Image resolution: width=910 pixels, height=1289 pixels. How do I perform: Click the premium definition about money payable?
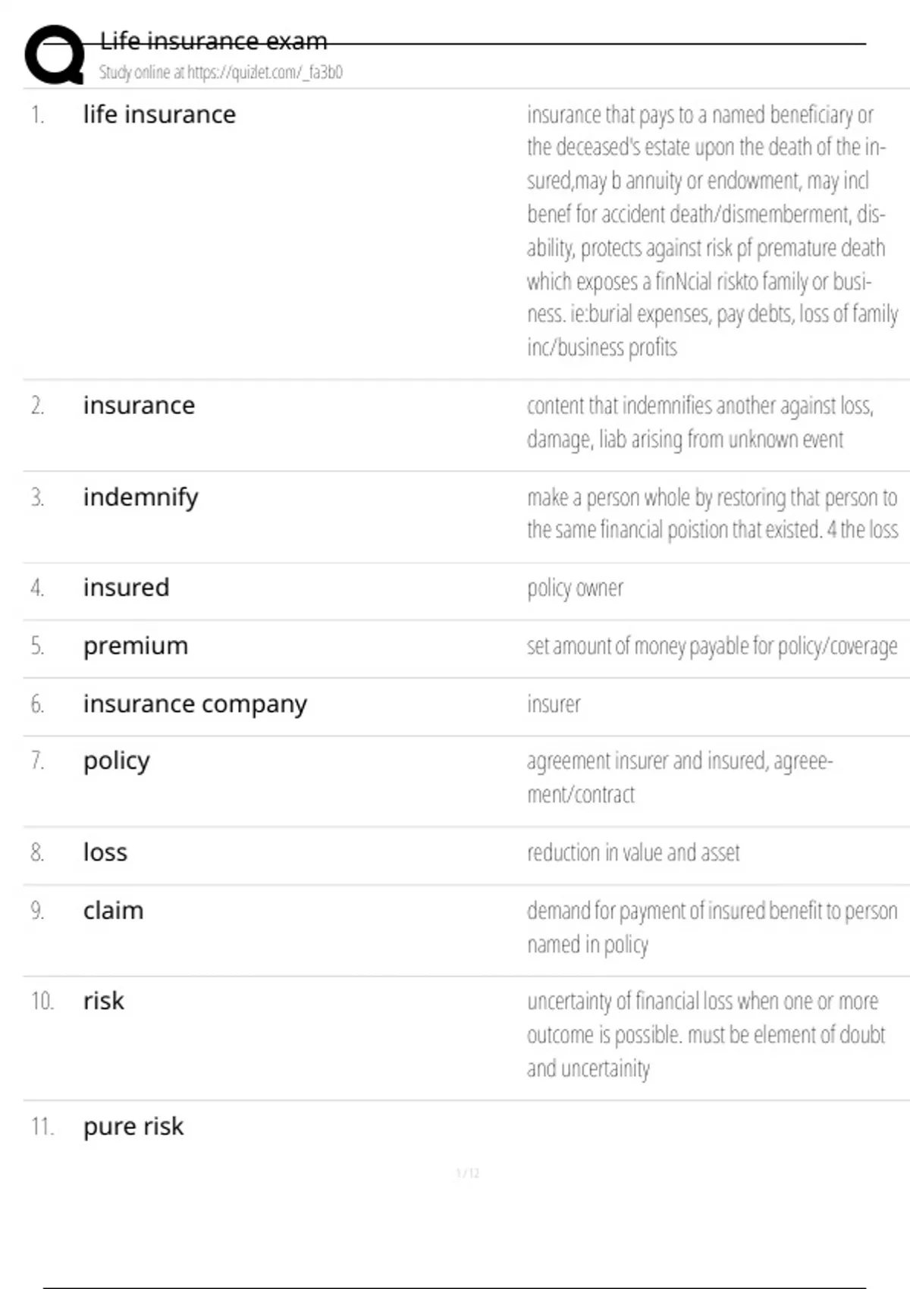coord(711,646)
